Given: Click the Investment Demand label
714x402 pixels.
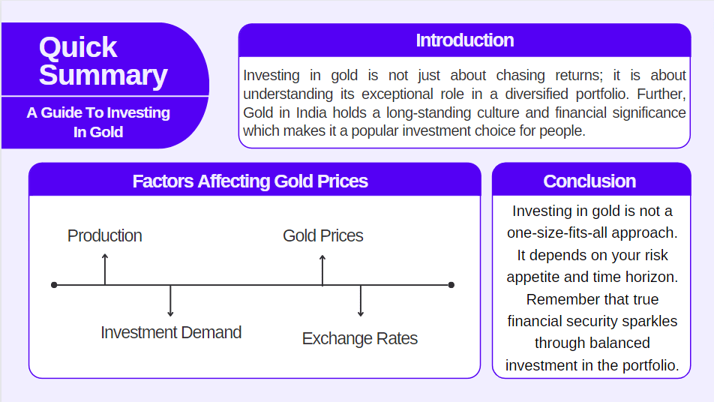Looking at the screenshot, I should pos(171,332).
